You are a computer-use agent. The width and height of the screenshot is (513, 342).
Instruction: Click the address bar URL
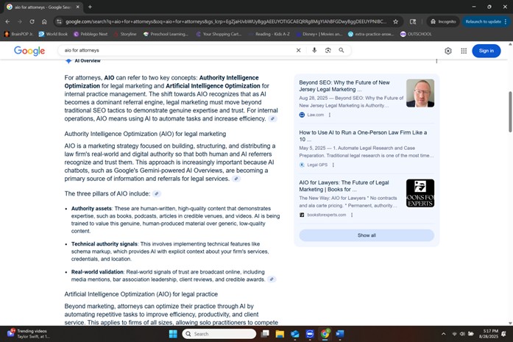(x=226, y=21)
